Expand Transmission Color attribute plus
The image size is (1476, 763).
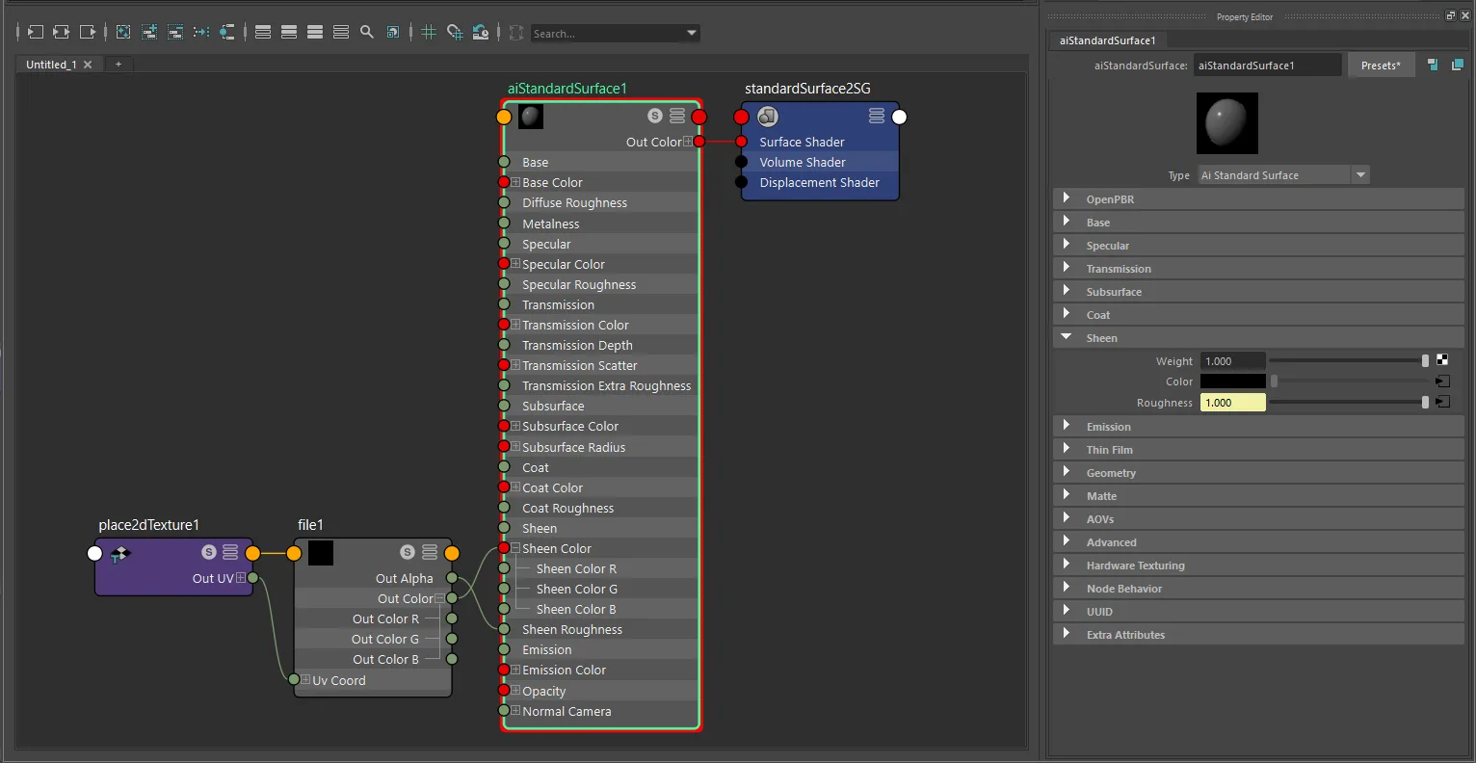515,325
